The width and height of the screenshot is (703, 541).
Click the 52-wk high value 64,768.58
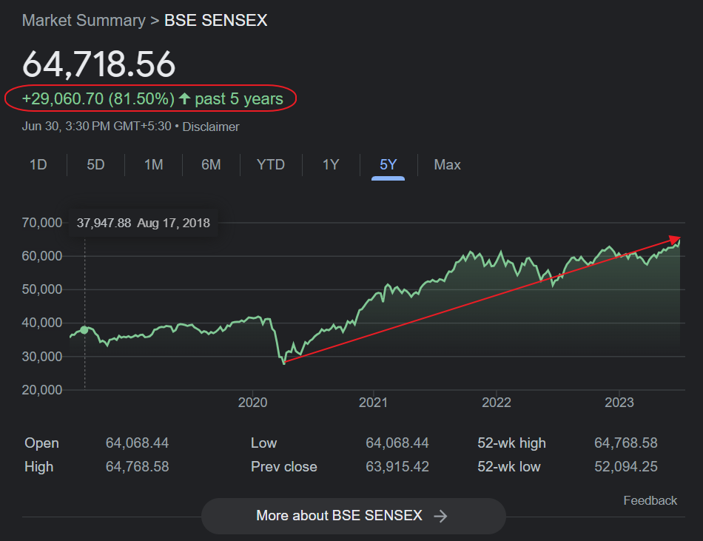[626, 443]
